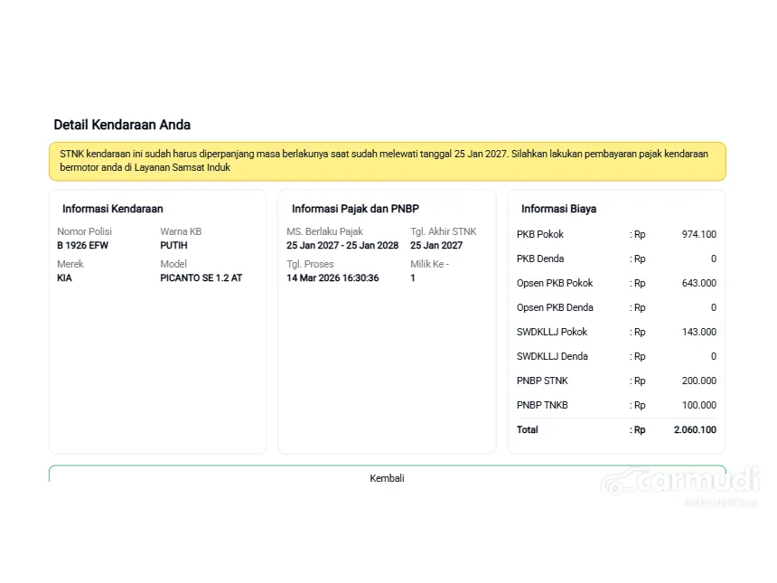Click the Total amount 2.060.100
This screenshot has width=777, height=583.
[695, 429]
